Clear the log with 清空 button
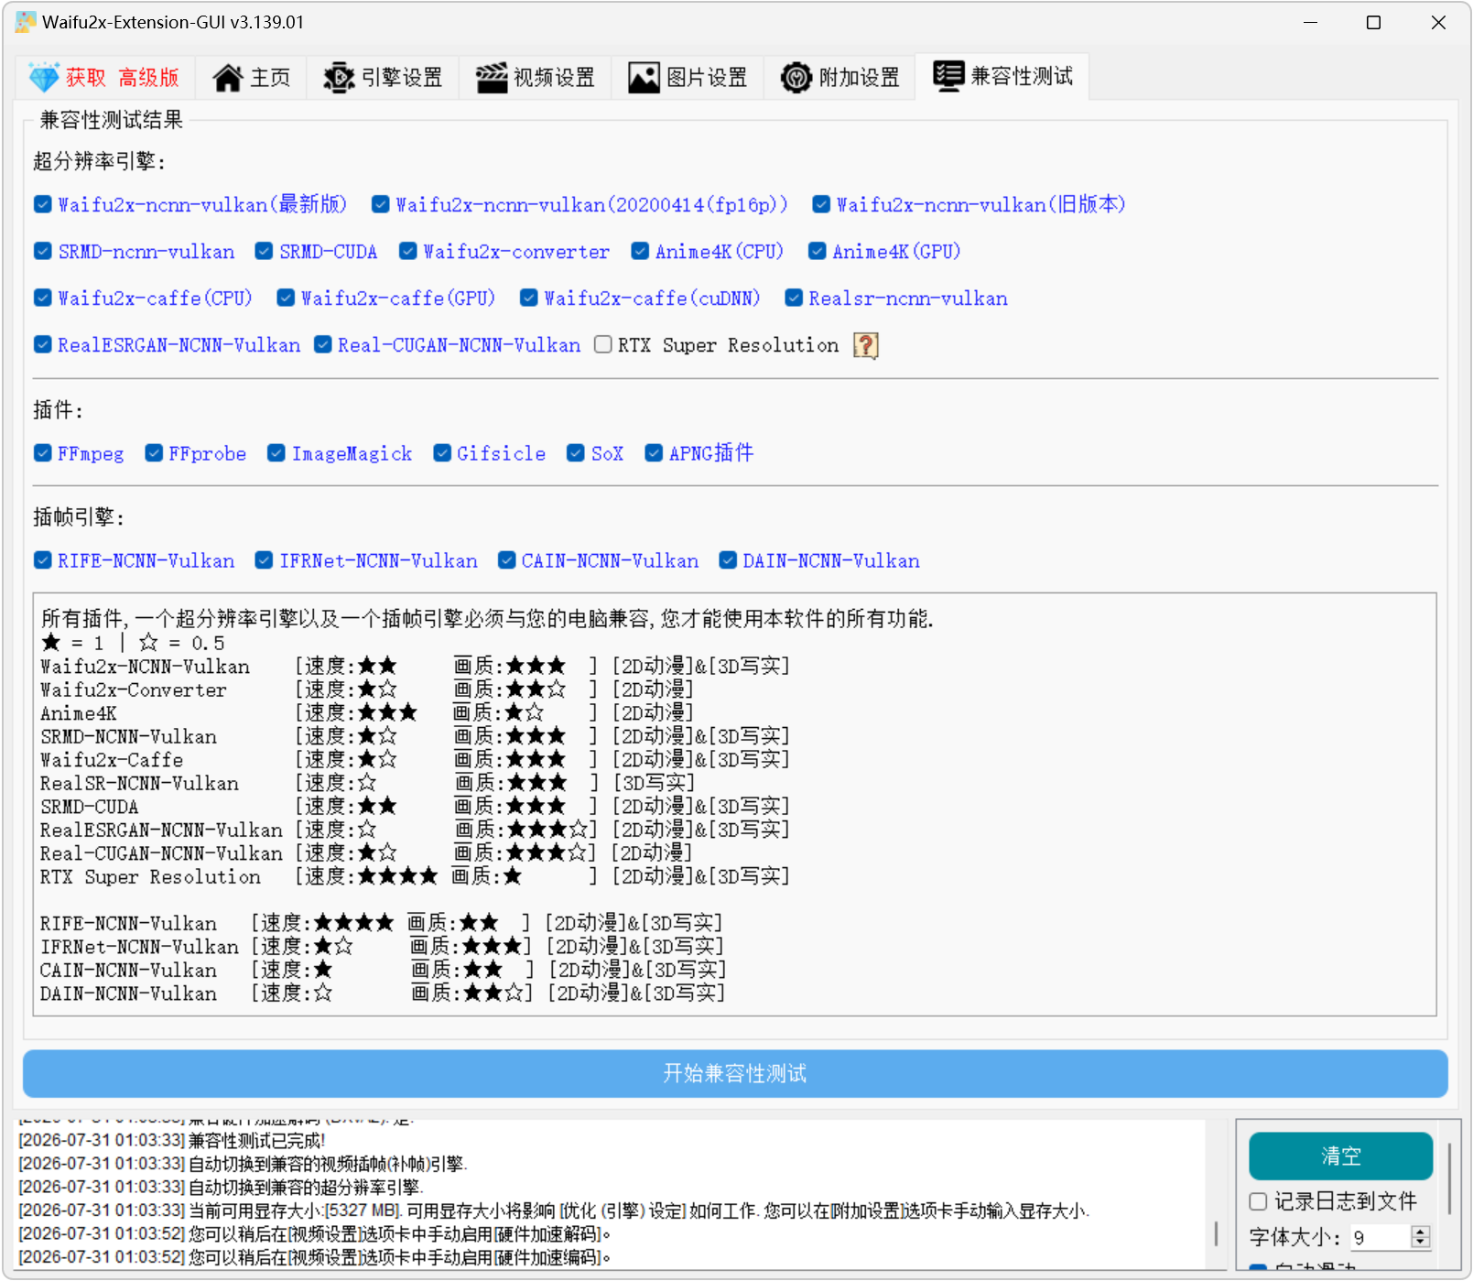This screenshot has width=1473, height=1281. coord(1340,1156)
